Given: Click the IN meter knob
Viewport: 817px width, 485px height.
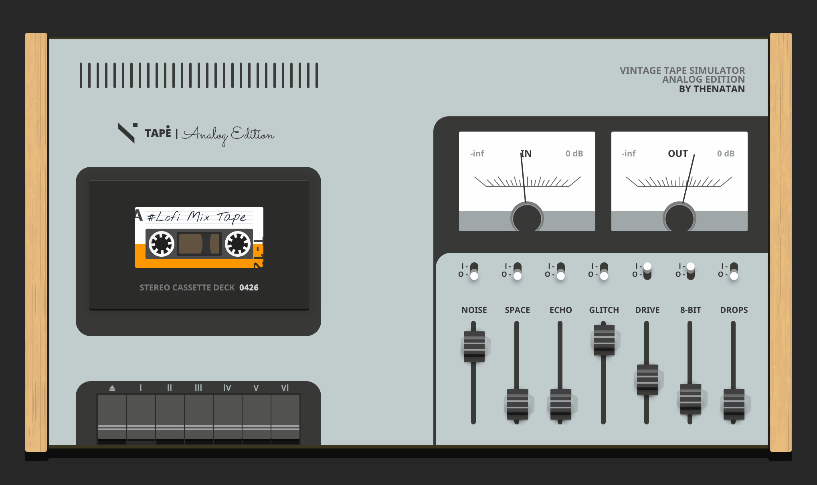Looking at the screenshot, I should tap(527, 218).
